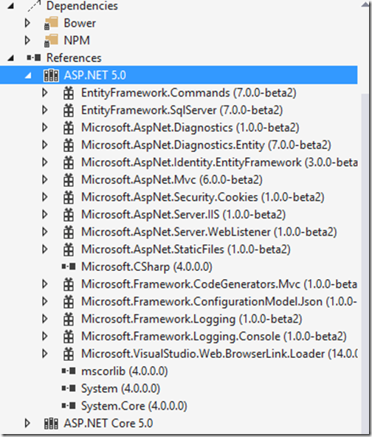Click the References node icon
Screen dimensions: 372x437
34,58
